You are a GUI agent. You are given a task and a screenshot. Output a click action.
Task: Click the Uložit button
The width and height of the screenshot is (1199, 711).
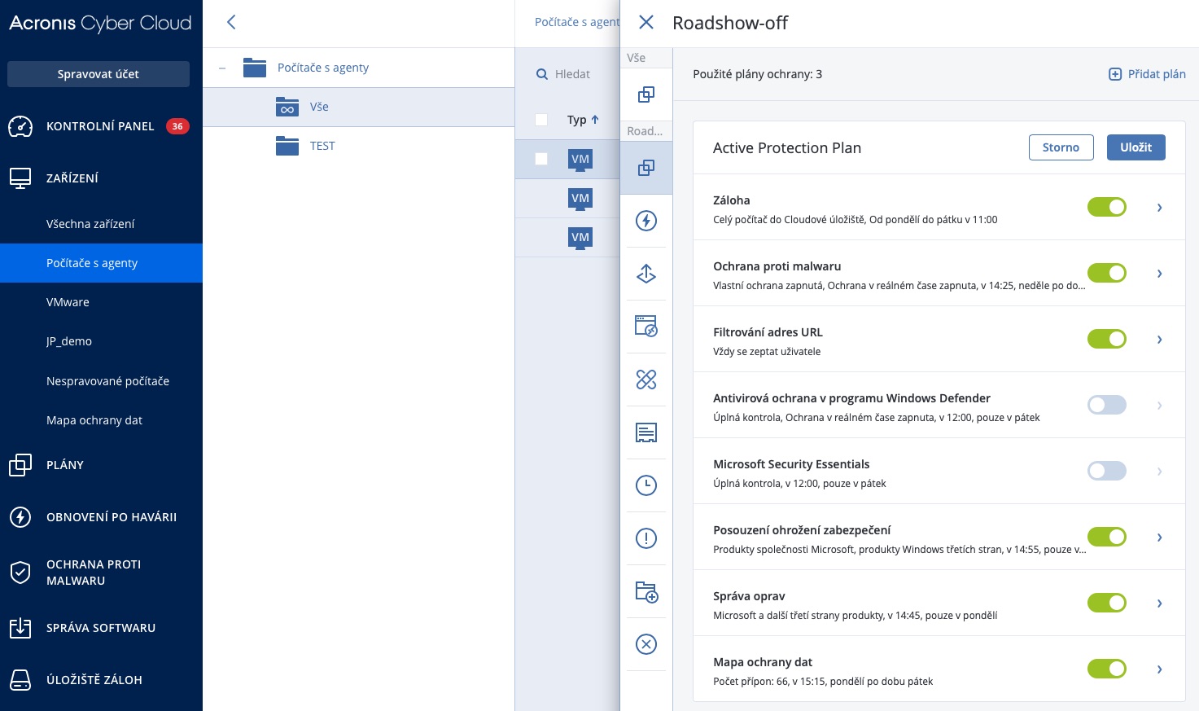point(1136,147)
